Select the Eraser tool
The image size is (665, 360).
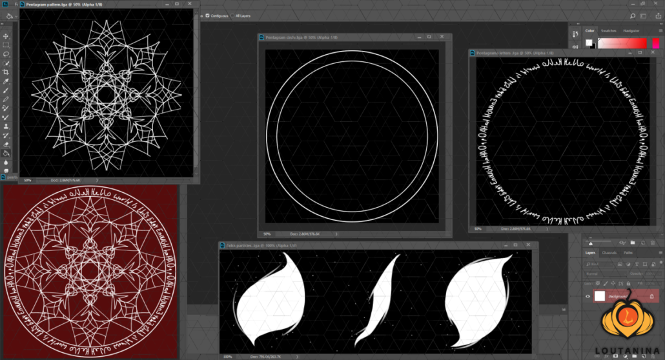click(6, 145)
